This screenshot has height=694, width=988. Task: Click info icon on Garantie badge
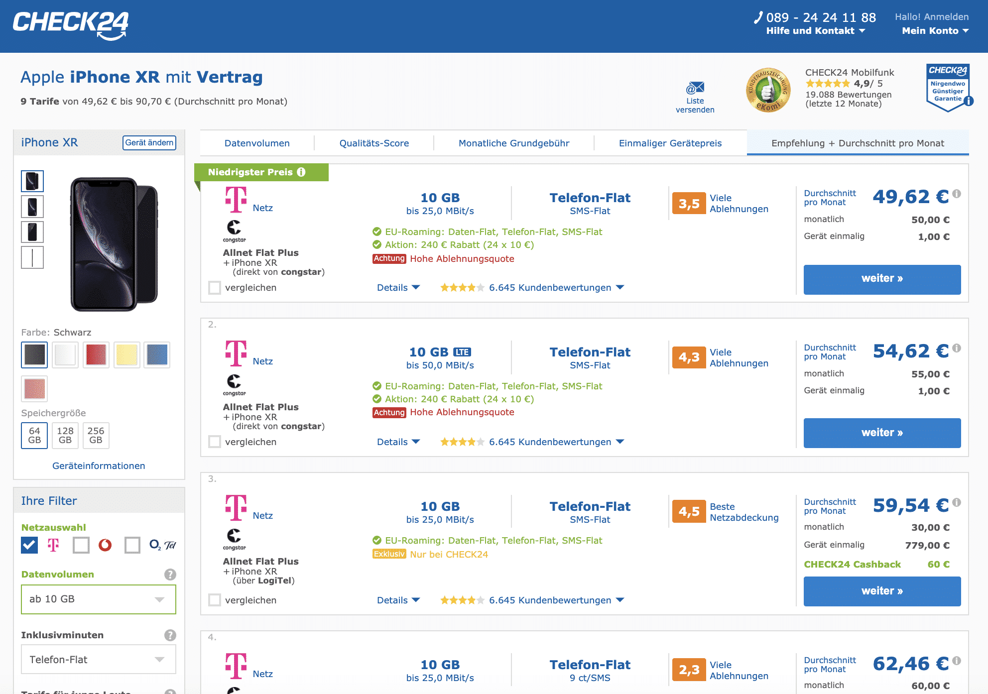[x=969, y=101]
